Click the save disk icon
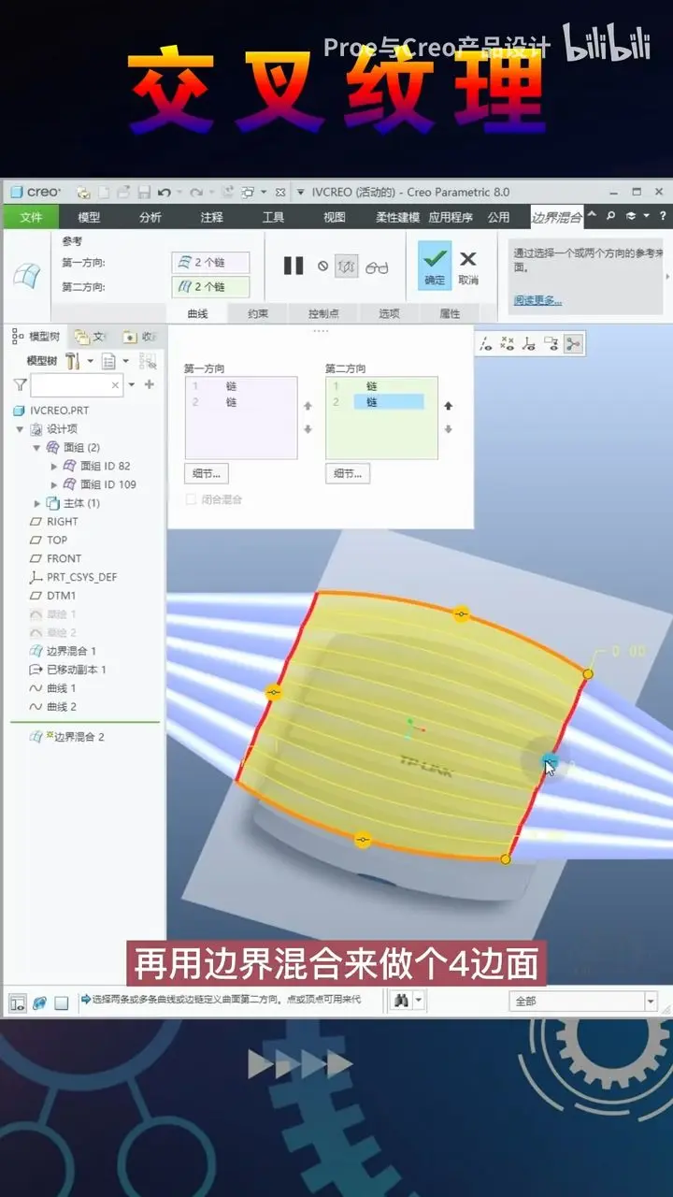 point(144,192)
